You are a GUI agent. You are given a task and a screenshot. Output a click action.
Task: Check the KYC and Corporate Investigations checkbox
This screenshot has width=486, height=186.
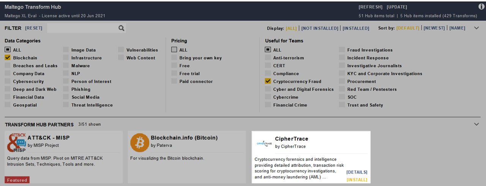click(342, 74)
